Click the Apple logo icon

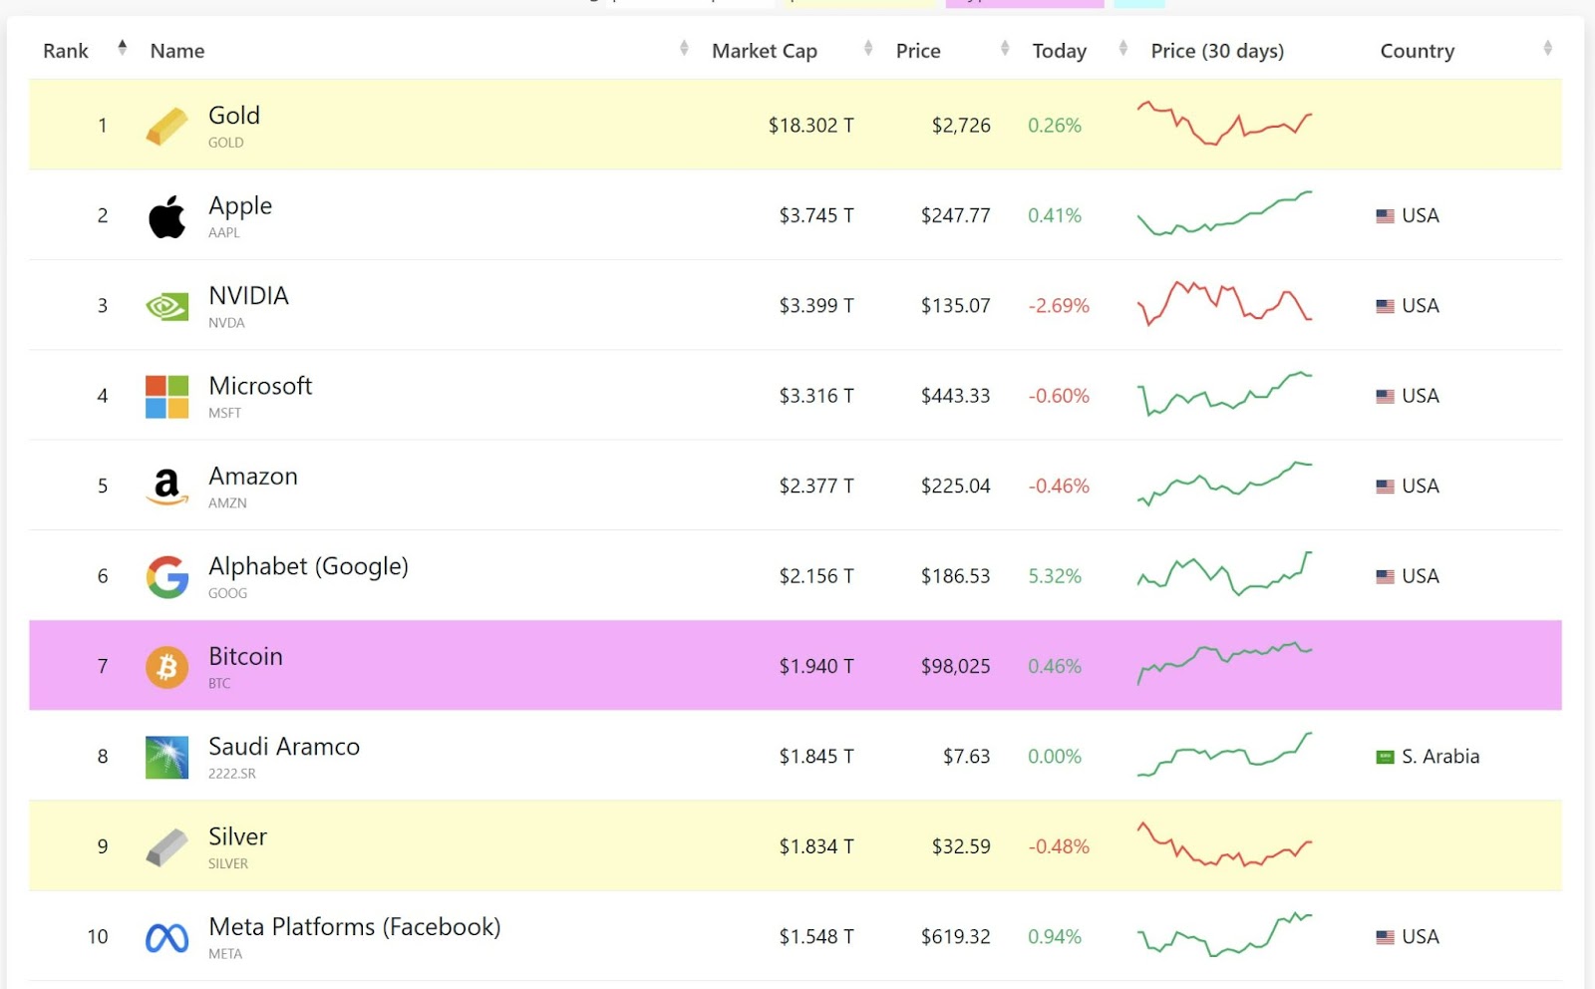[166, 216]
